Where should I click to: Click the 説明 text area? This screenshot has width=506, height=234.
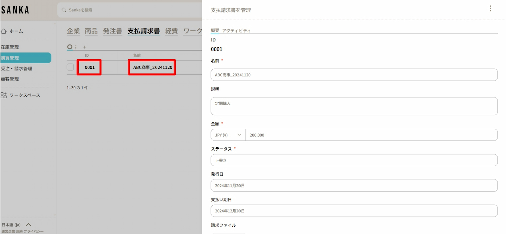tap(354, 106)
